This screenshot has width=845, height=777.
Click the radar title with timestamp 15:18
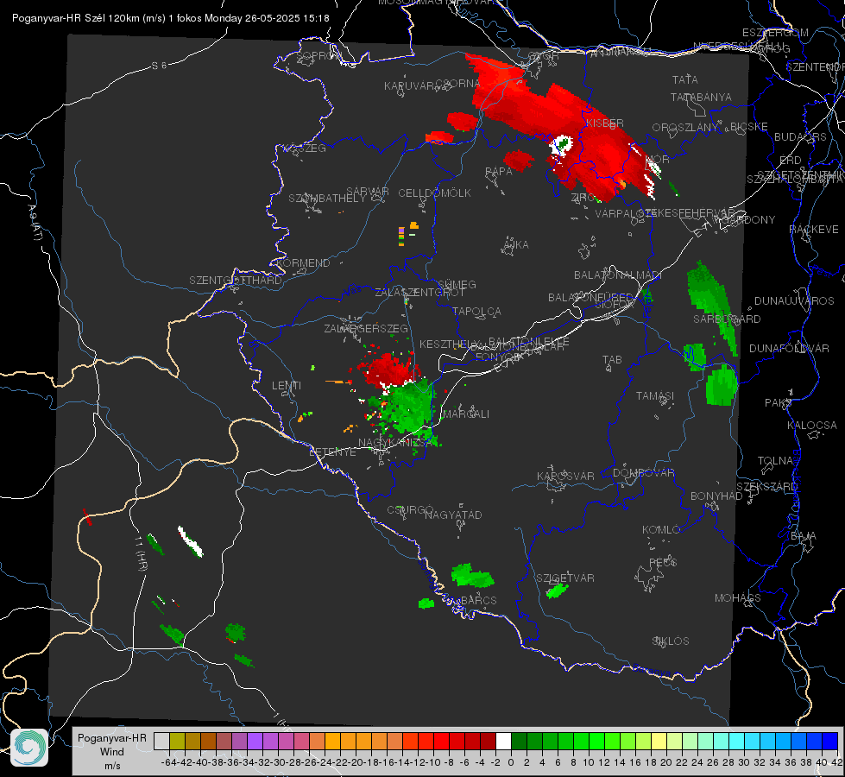click(171, 18)
